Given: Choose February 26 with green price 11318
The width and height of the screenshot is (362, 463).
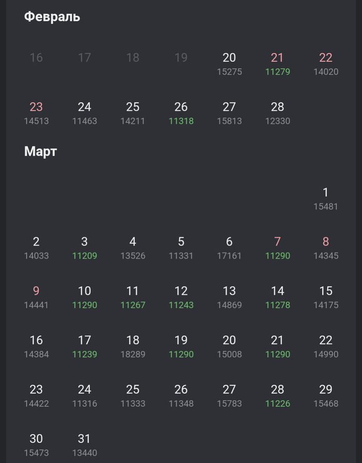Looking at the screenshot, I should (181, 113).
